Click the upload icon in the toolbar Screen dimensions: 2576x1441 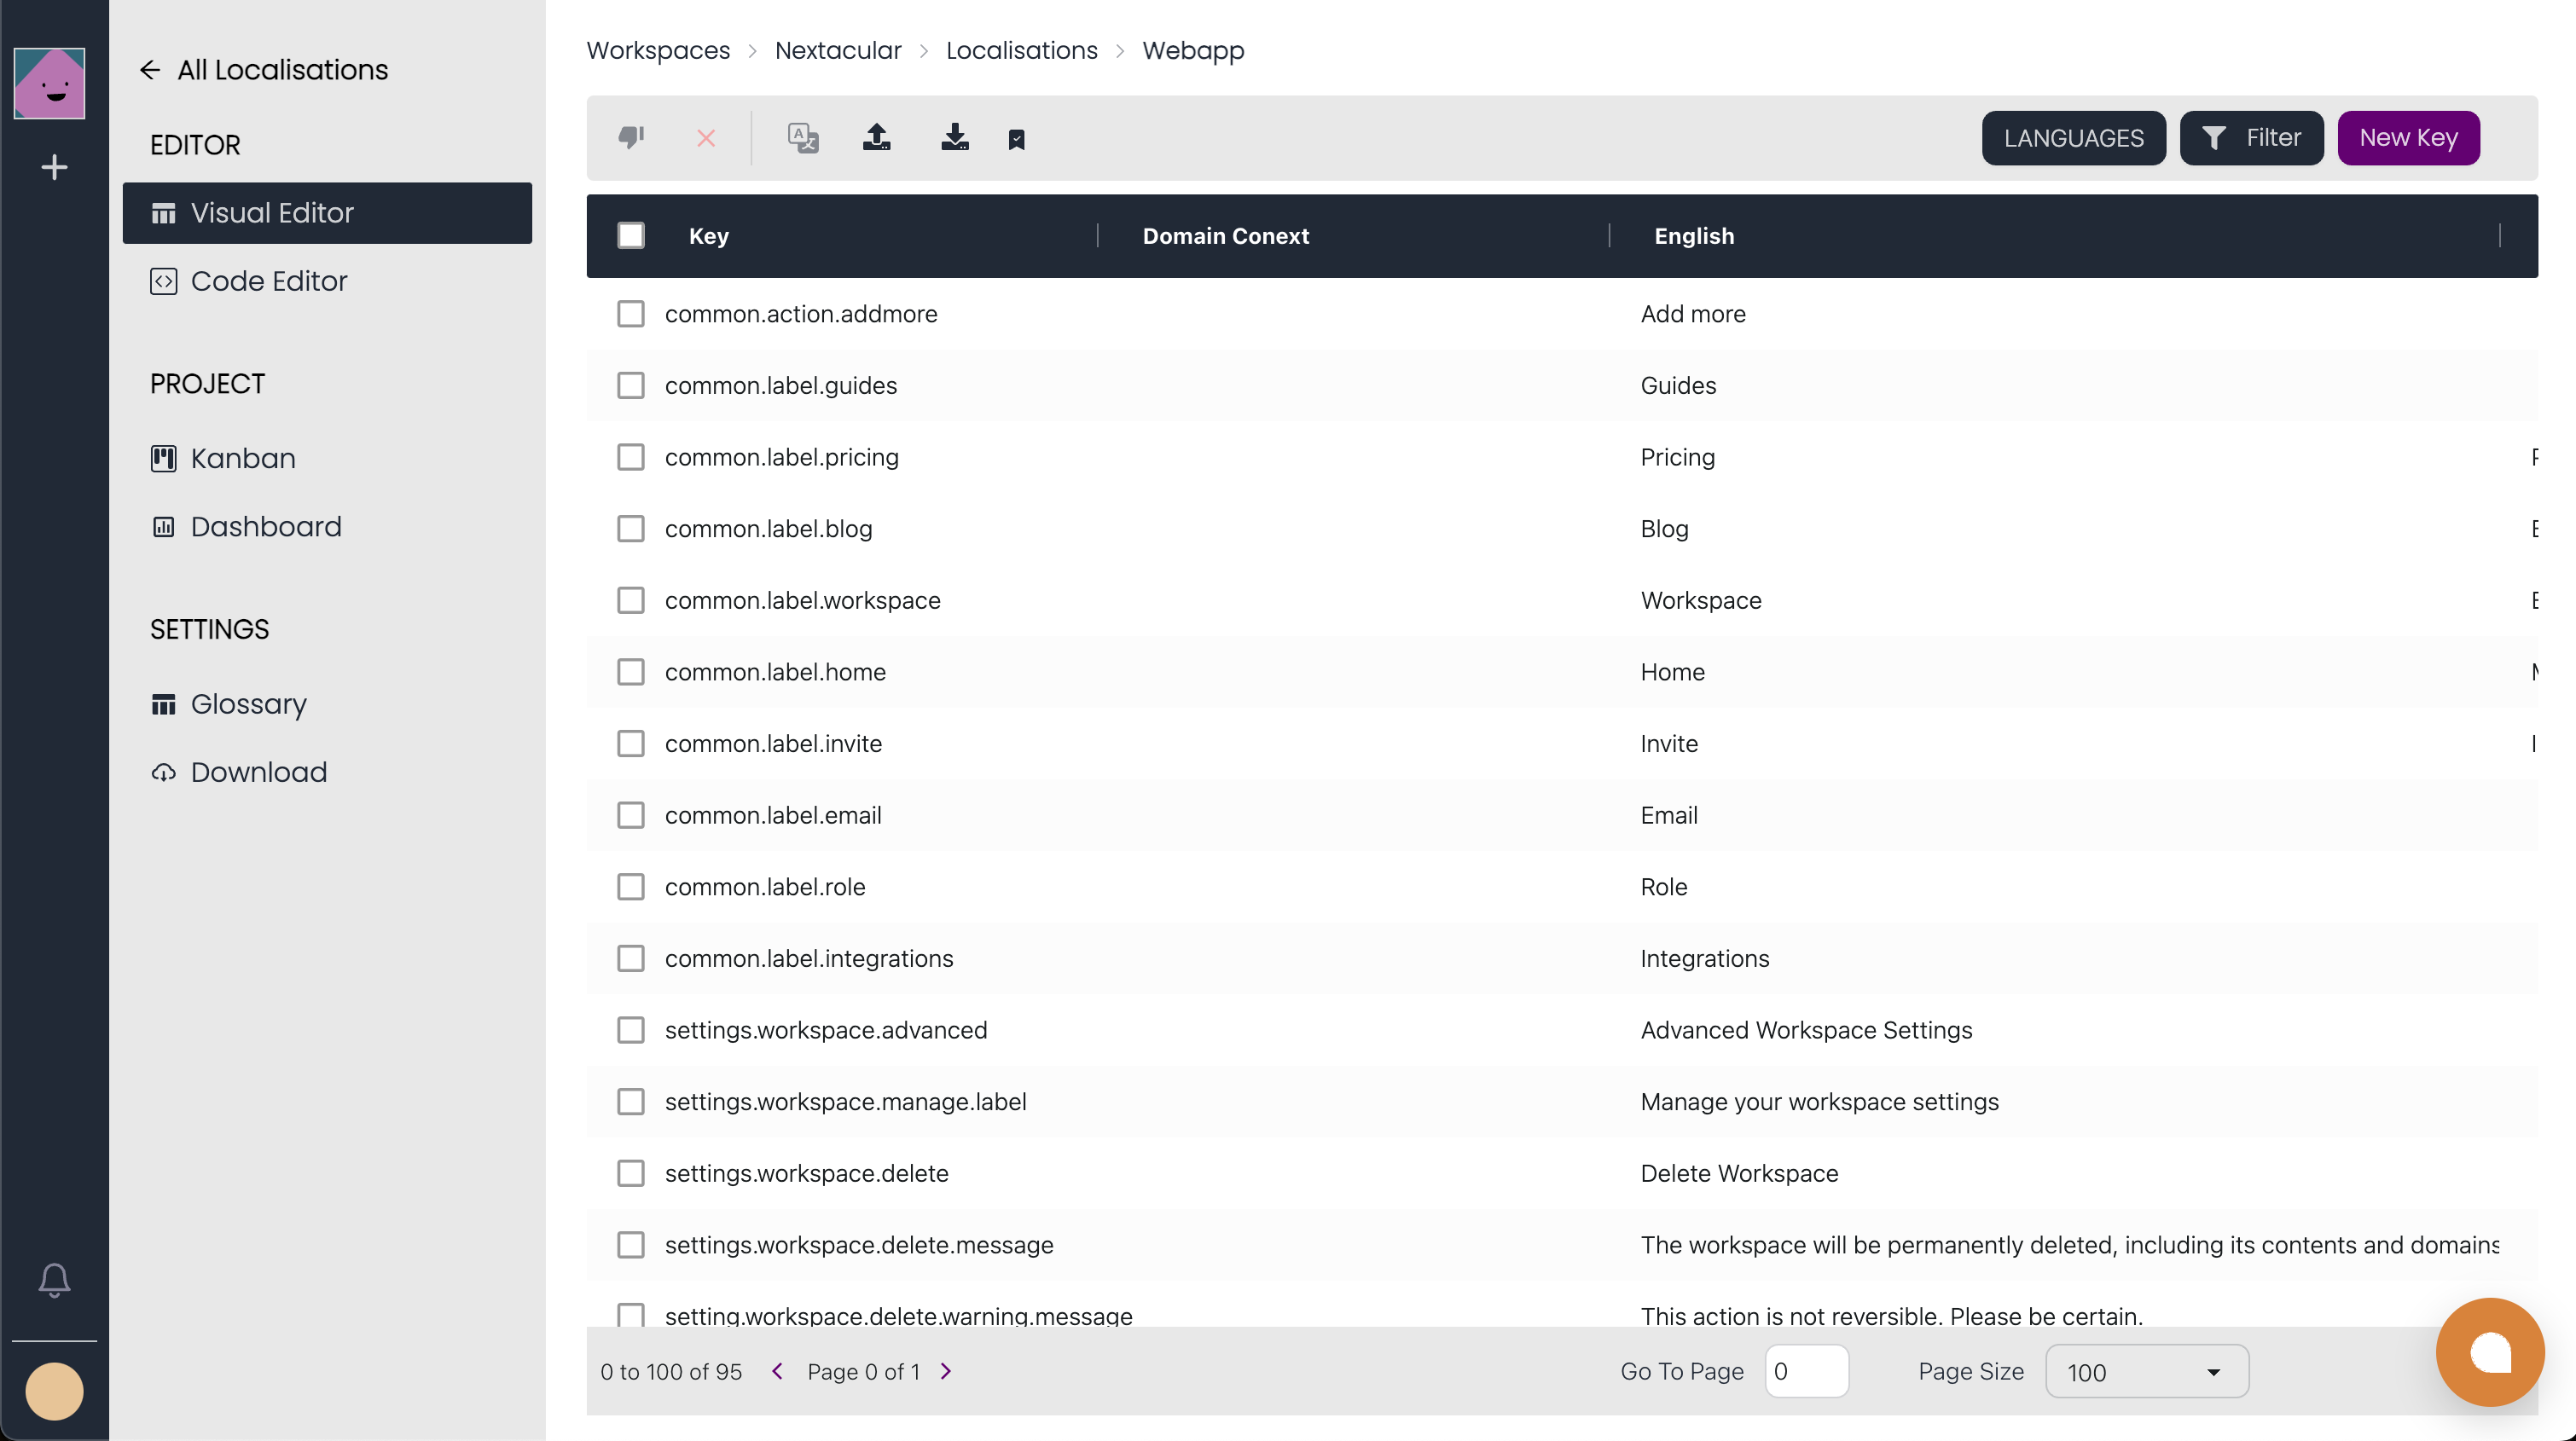click(877, 137)
